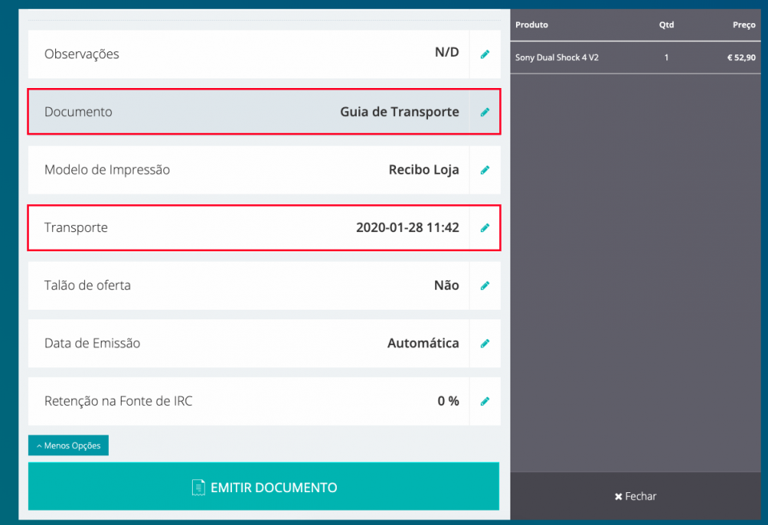Edit Transporte date via the pencil icon
Screen dimensions: 768x525
pyautogui.click(x=485, y=227)
